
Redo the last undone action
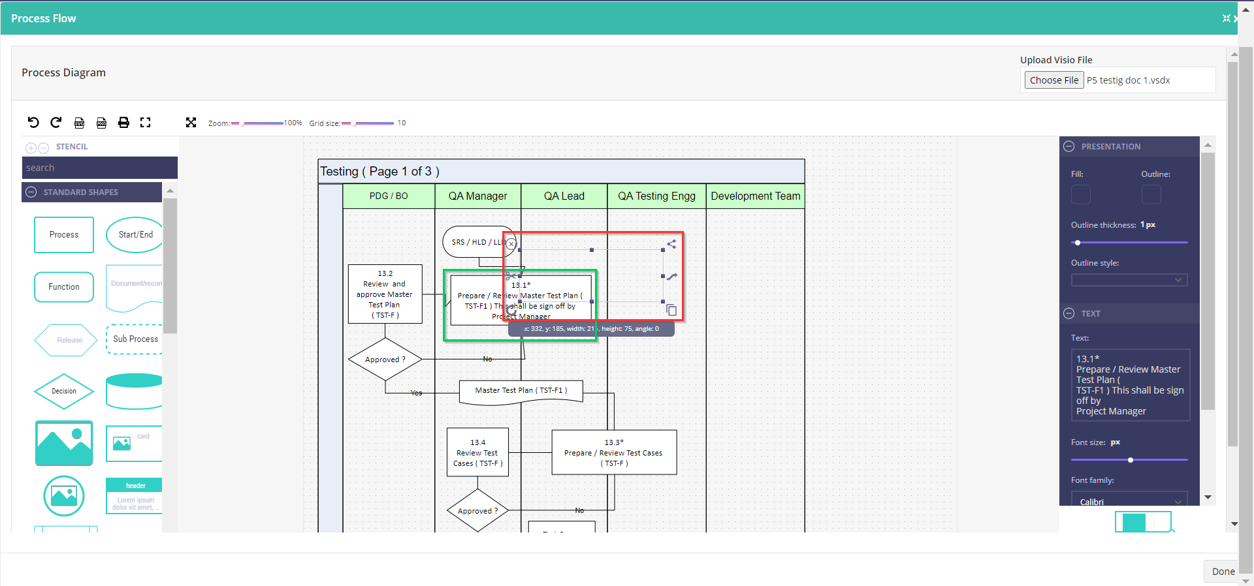[x=56, y=122]
